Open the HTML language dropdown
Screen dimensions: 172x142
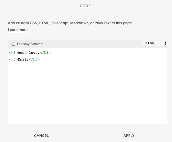pyautogui.click(x=155, y=43)
